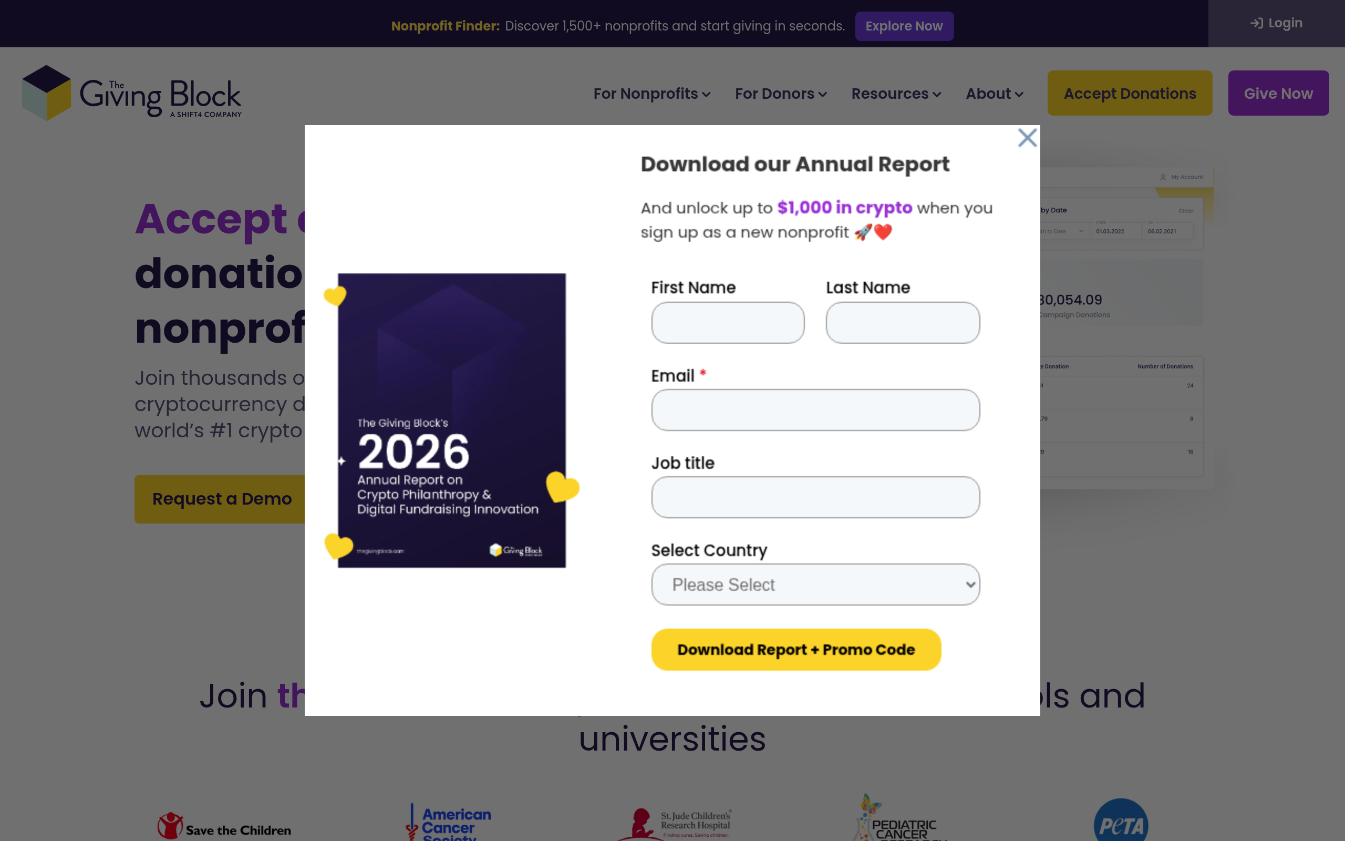1345x841 pixels.
Task: Focus the First Name field
Action: click(728, 323)
